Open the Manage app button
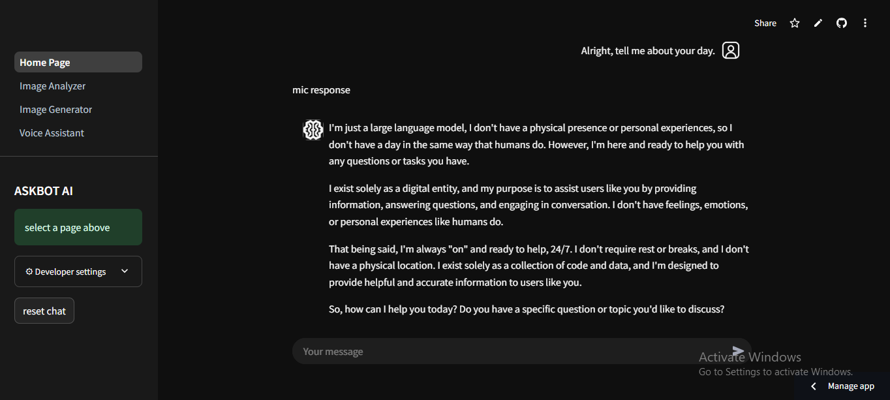The width and height of the screenshot is (890, 400). 851,386
